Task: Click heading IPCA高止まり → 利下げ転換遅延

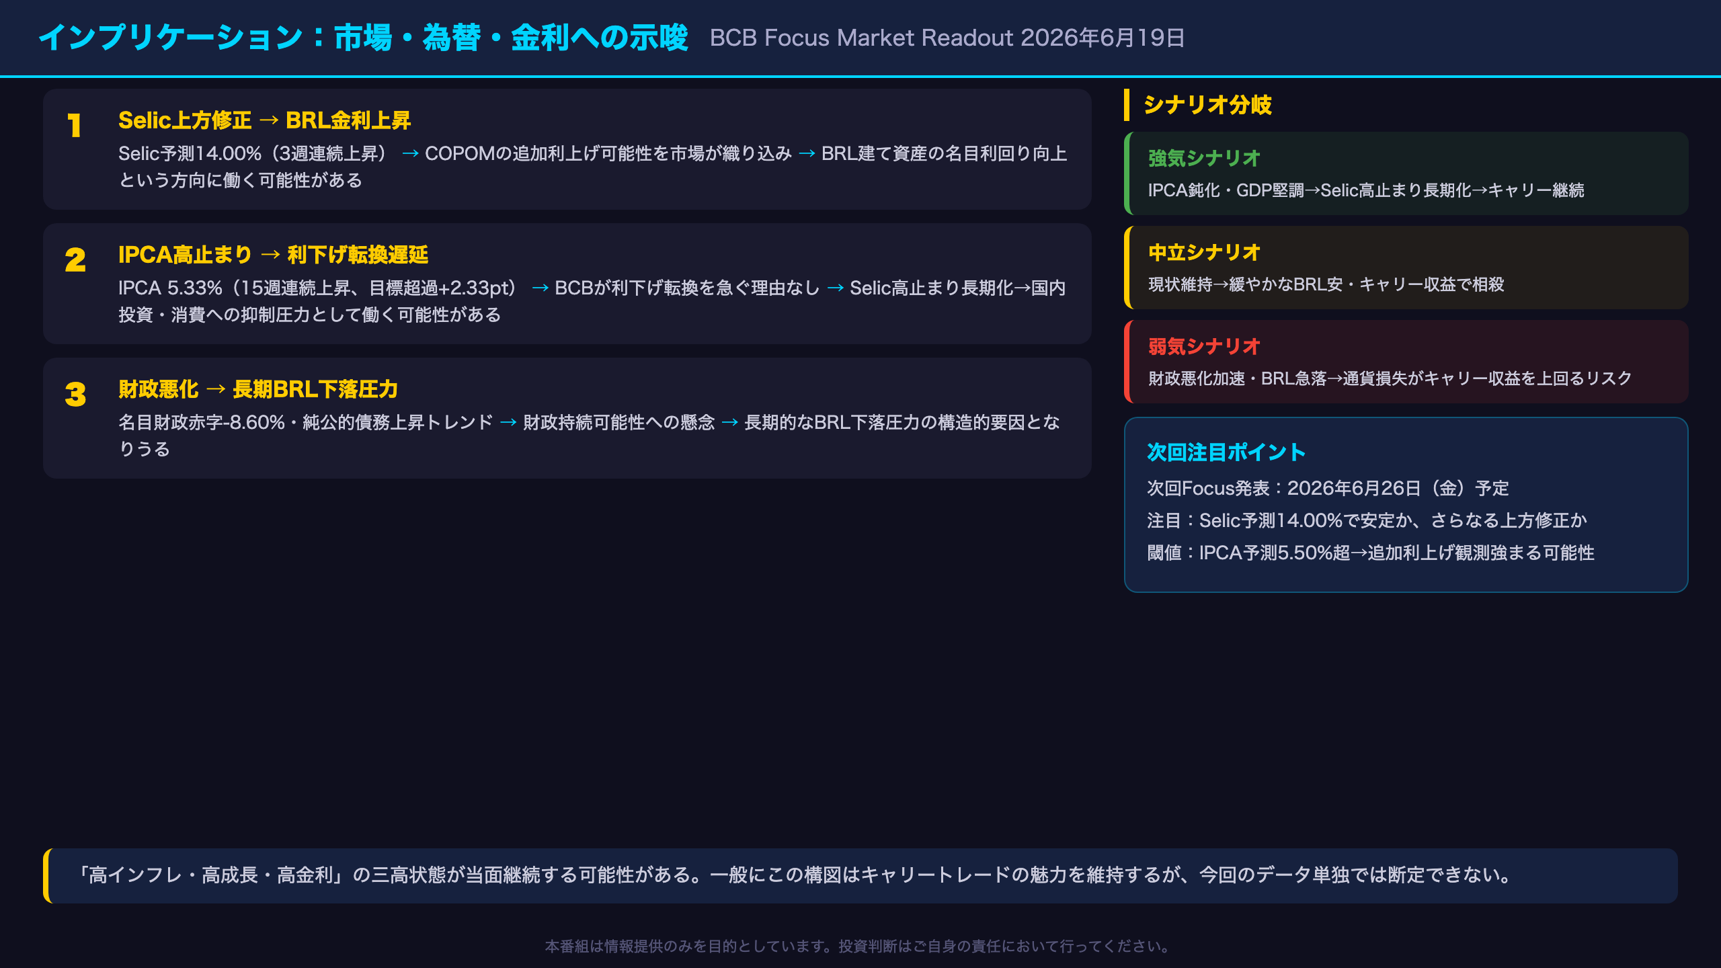Action: click(273, 255)
